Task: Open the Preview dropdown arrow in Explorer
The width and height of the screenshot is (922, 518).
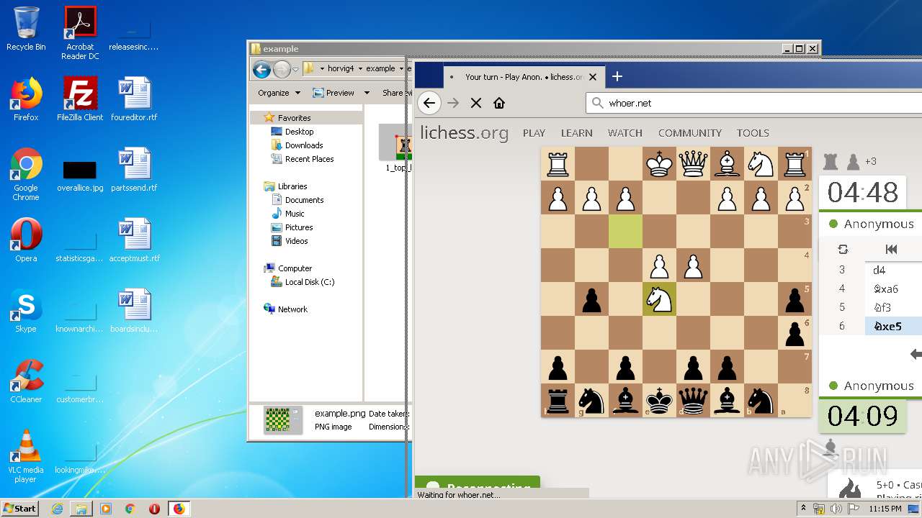Action: tap(367, 93)
